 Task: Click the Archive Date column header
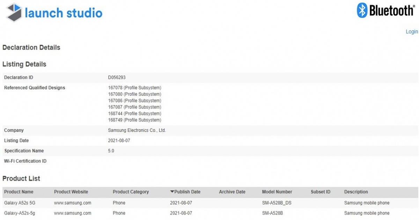(x=232, y=192)
